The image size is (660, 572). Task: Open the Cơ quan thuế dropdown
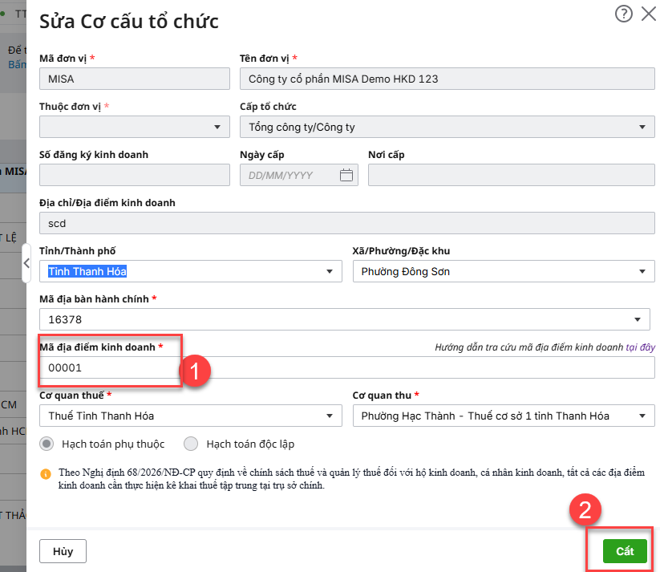tap(329, 416)
